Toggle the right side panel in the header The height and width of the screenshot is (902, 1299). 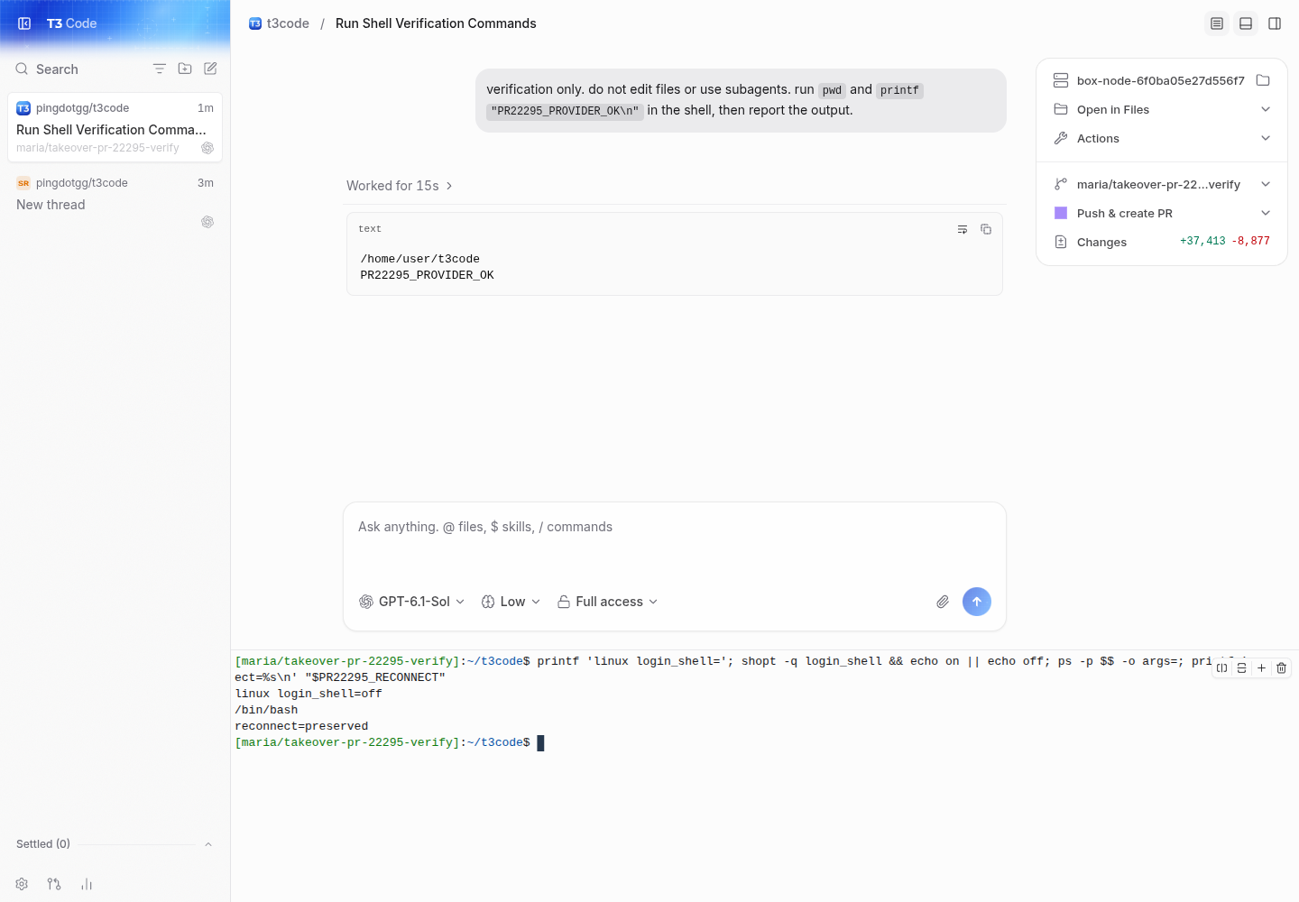[1275, 23]
